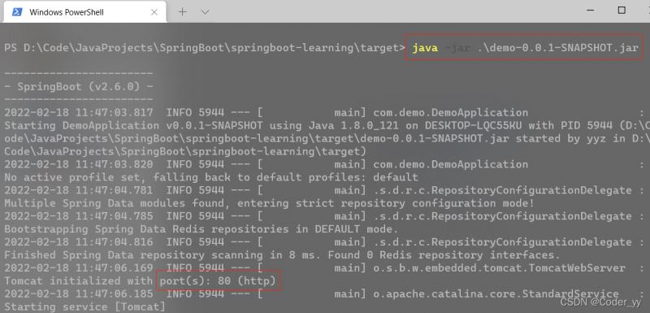Click the No active profile set line
The width and height of the screenshot is (650, 313).
211,177
